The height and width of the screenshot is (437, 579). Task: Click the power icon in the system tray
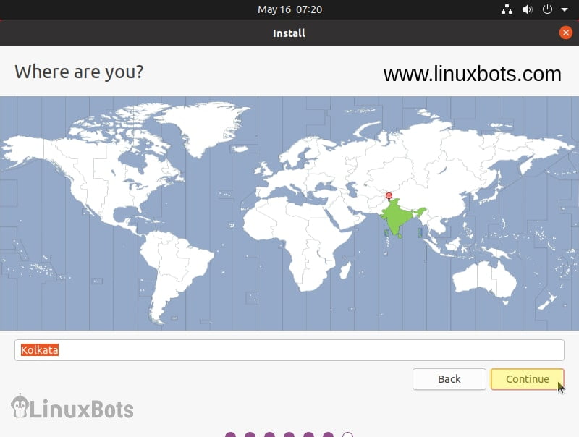(x=546, y=9)
